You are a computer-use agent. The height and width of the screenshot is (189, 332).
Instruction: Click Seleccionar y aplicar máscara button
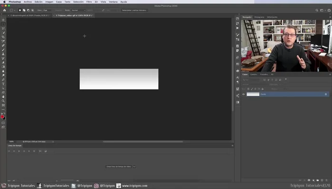pos(134,10)
